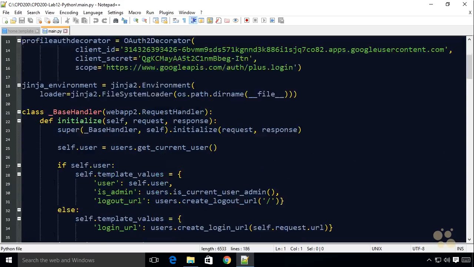474x267 pixels.
Task: Toggle INS insert mode in status bar
Action: [x=460, y=249]
